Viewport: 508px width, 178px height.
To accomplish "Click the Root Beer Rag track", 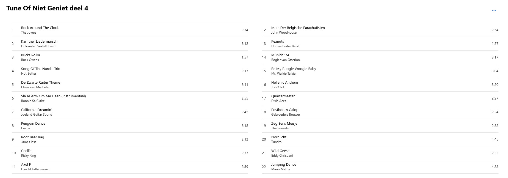I will [x=130, y=139].
